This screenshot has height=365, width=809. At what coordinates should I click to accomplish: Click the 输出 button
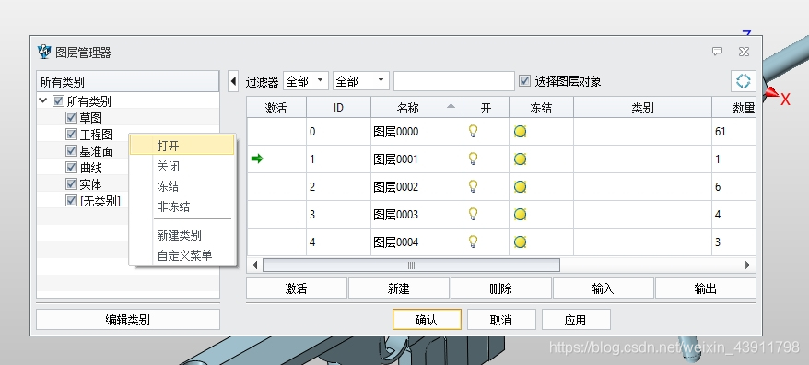[705, 288]
